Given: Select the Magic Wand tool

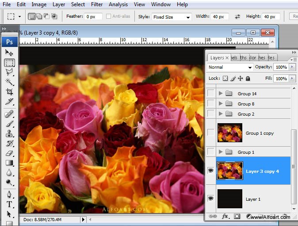Looking at the screenshot, I should click(9, 82).
